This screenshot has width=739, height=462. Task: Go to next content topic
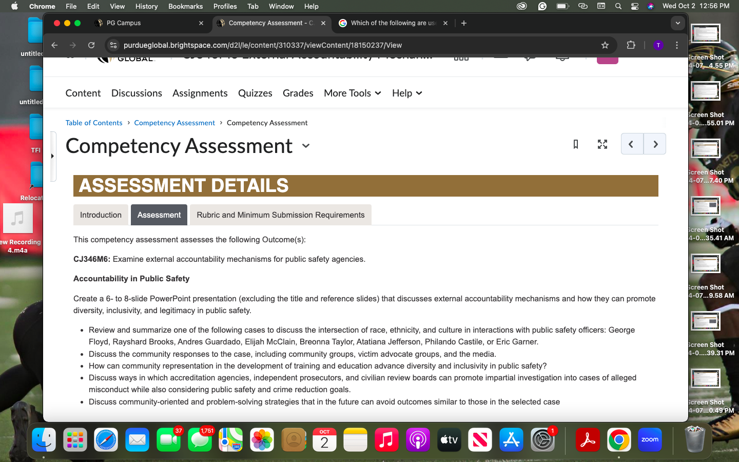(655, 144)
